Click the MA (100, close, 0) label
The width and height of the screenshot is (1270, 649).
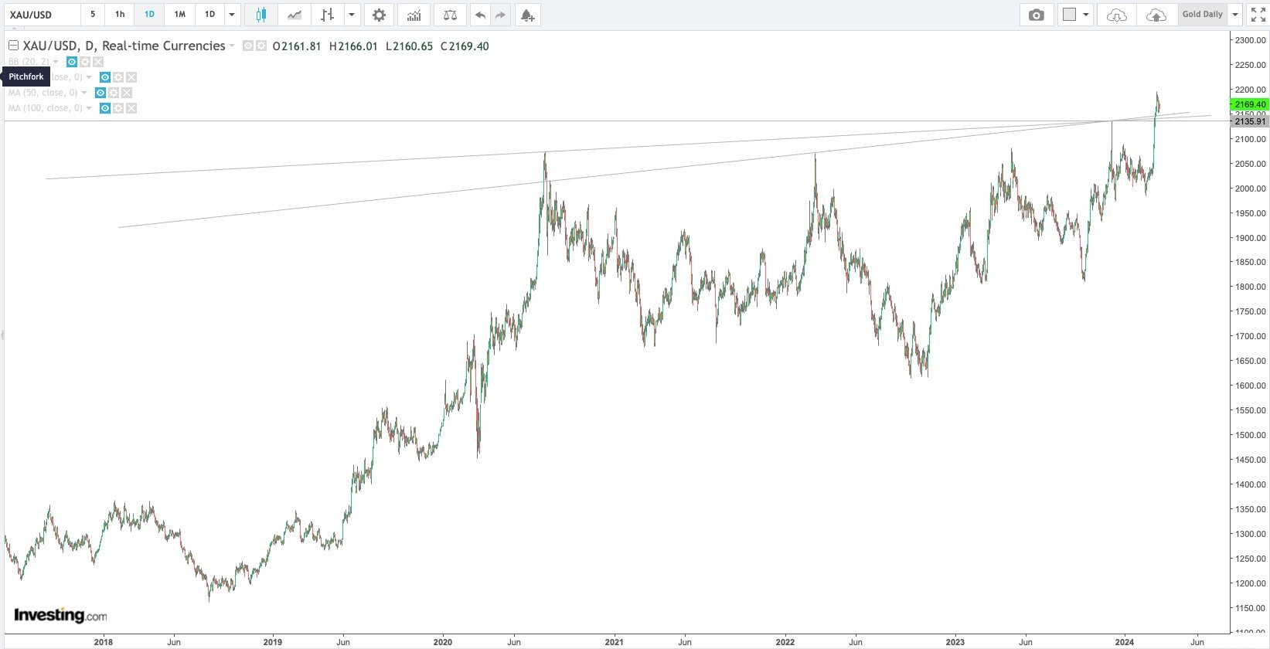click(45, 108)
